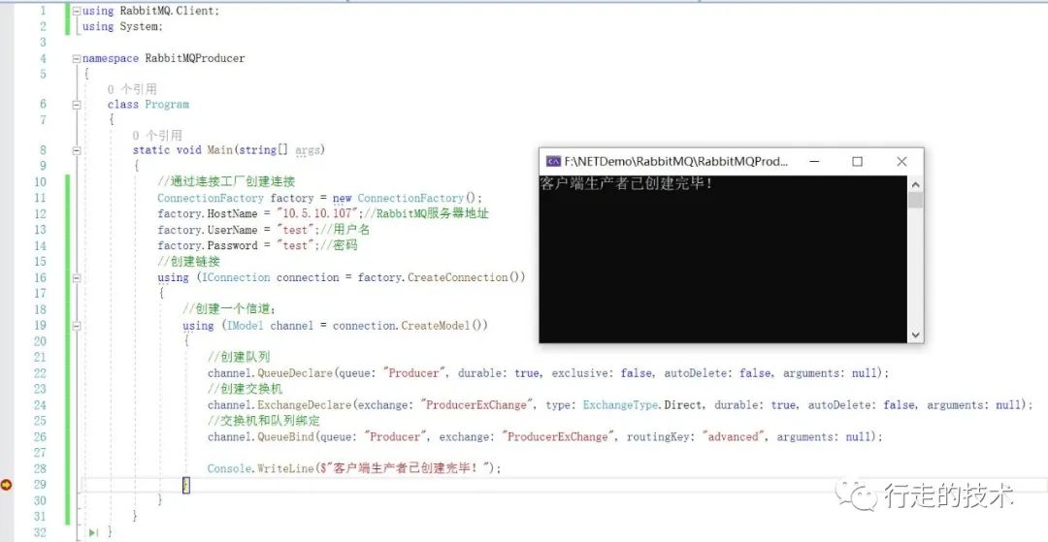Click 'CreateModel' method call

click(436, 325)
